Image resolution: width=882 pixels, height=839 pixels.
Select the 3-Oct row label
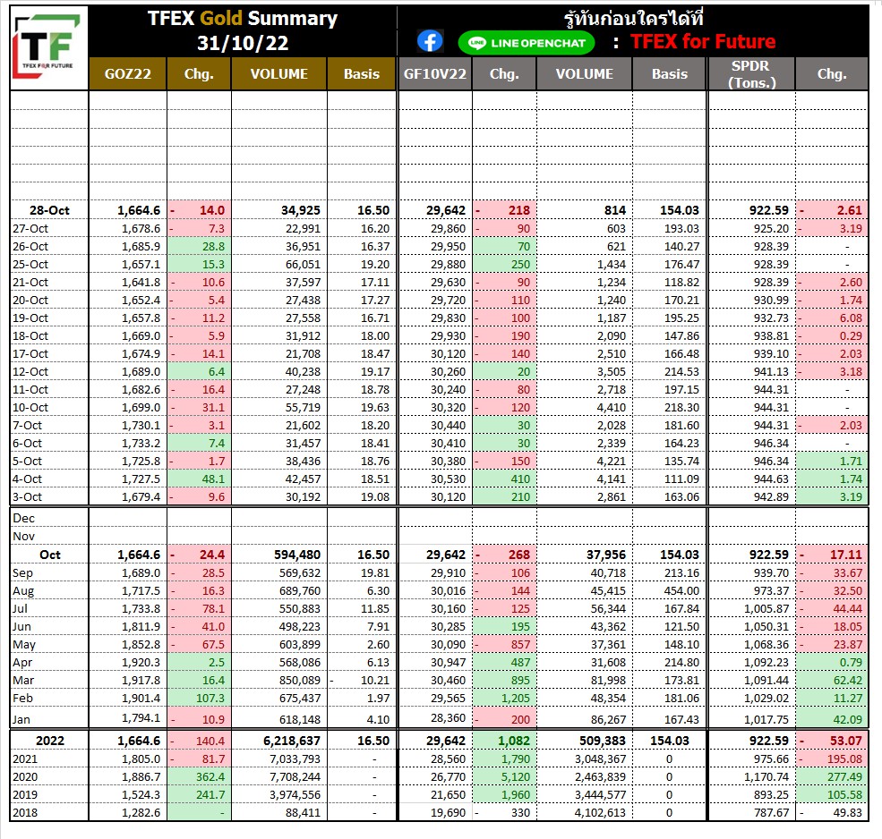tap(28, 497)
